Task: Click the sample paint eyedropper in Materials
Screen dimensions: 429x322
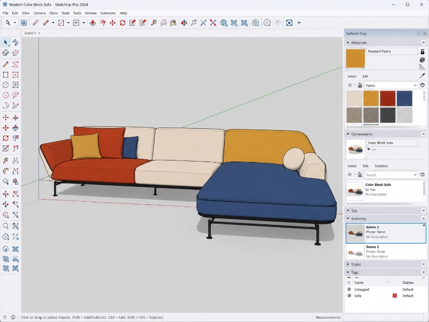Action: [422, 75]
